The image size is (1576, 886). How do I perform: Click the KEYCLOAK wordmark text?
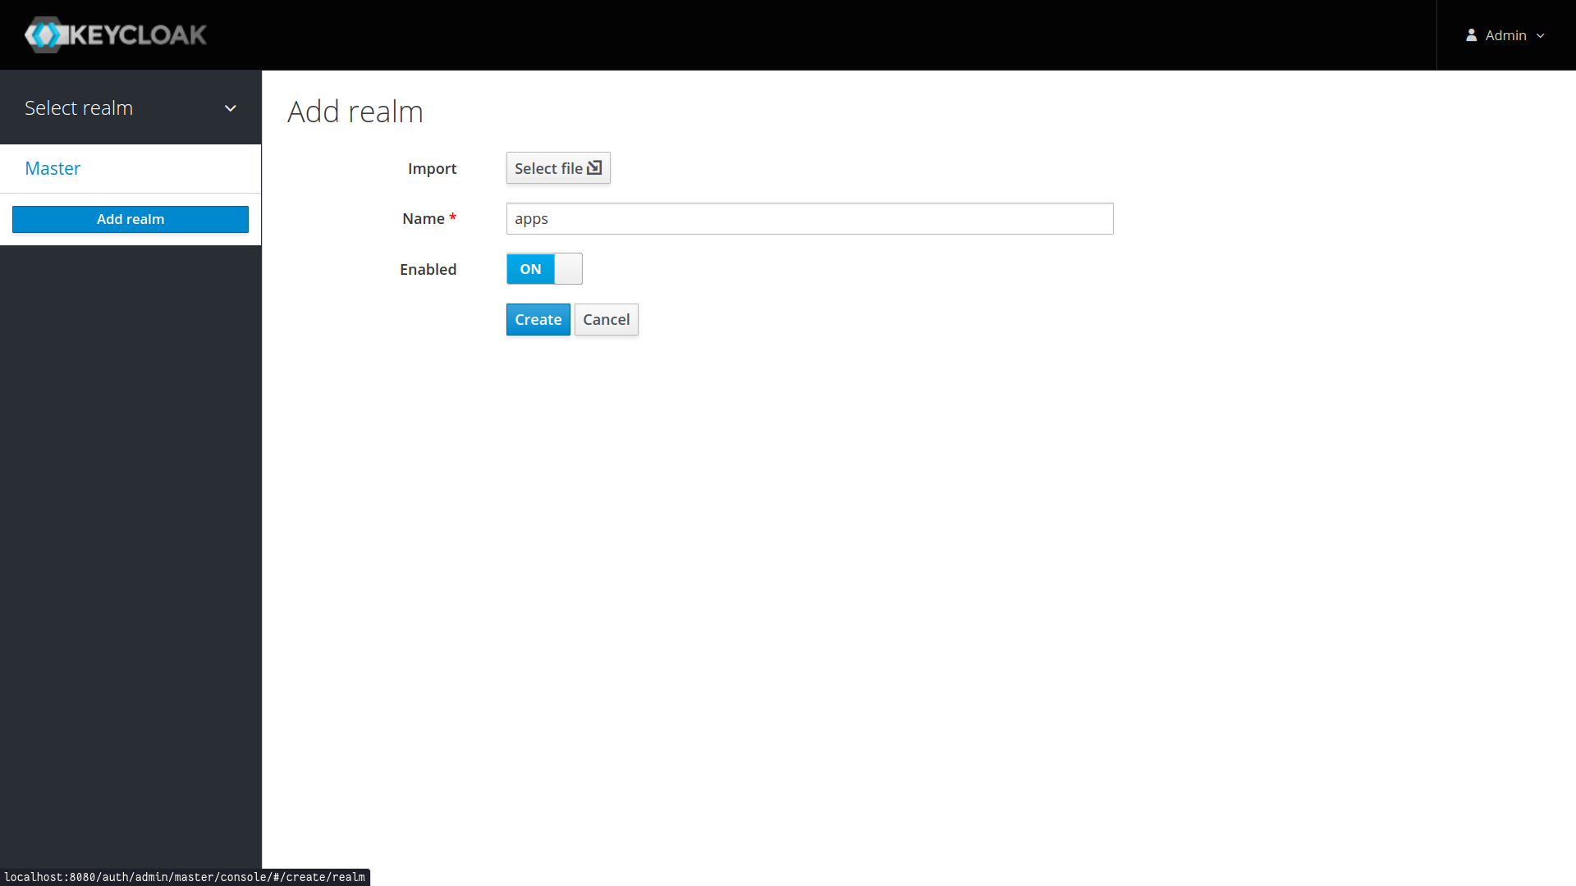(x=138, y=35)
